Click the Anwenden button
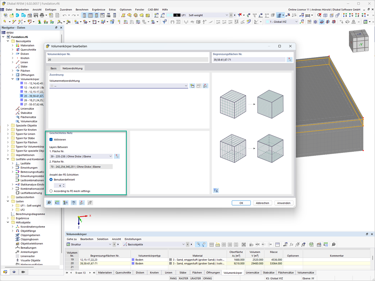Viewport: 375px width, 281px height. [283, 203]
